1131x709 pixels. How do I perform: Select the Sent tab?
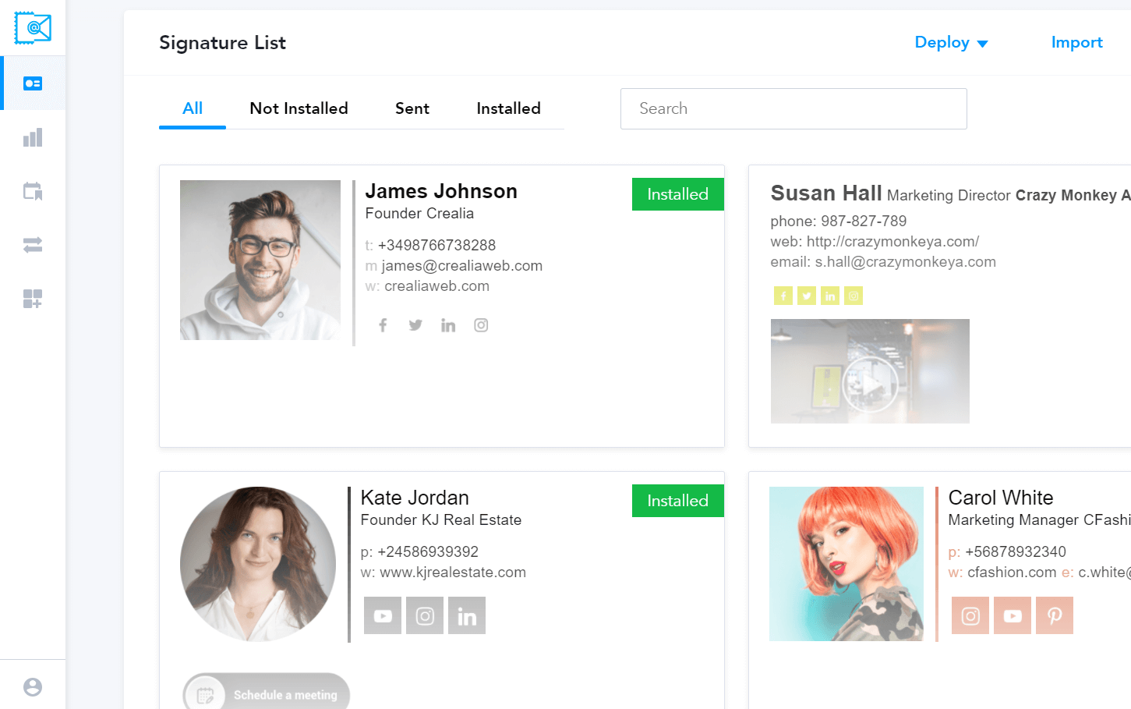412,108
